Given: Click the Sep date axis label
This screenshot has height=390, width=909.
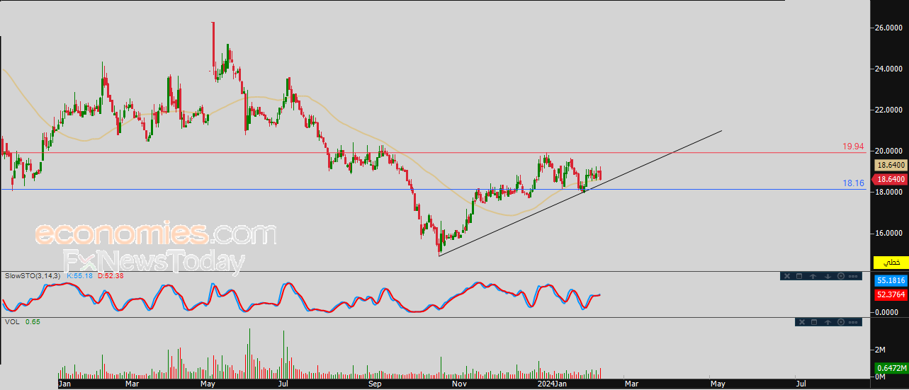Looking at the screenshot, I should click(x=375, y=384).
